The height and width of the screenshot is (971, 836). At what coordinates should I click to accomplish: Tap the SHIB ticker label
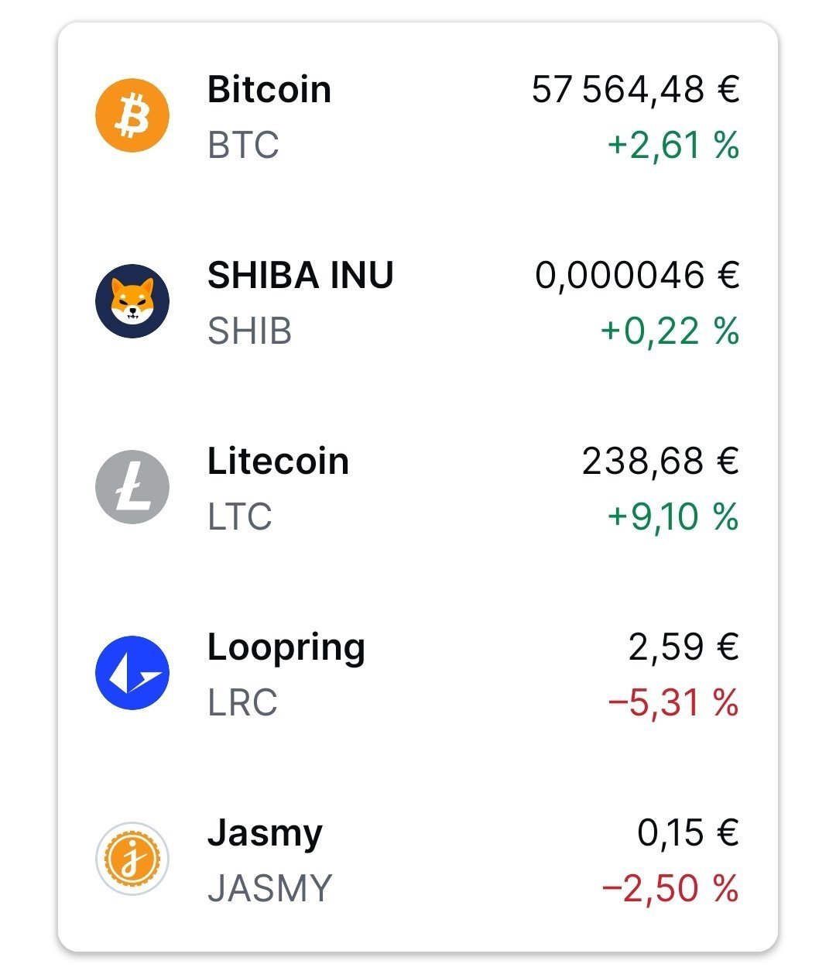pyautogui.click(x=249, y=331)
